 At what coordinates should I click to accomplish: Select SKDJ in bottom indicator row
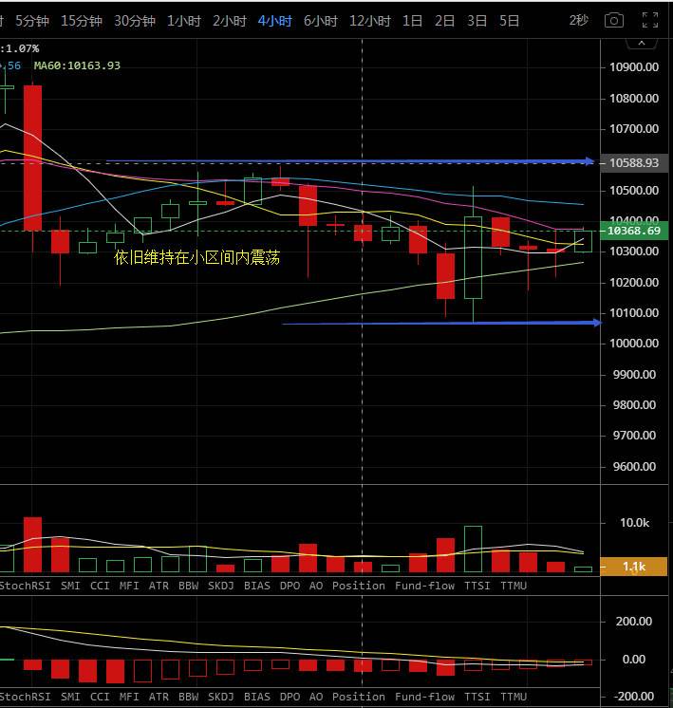(x=221, y=697)
